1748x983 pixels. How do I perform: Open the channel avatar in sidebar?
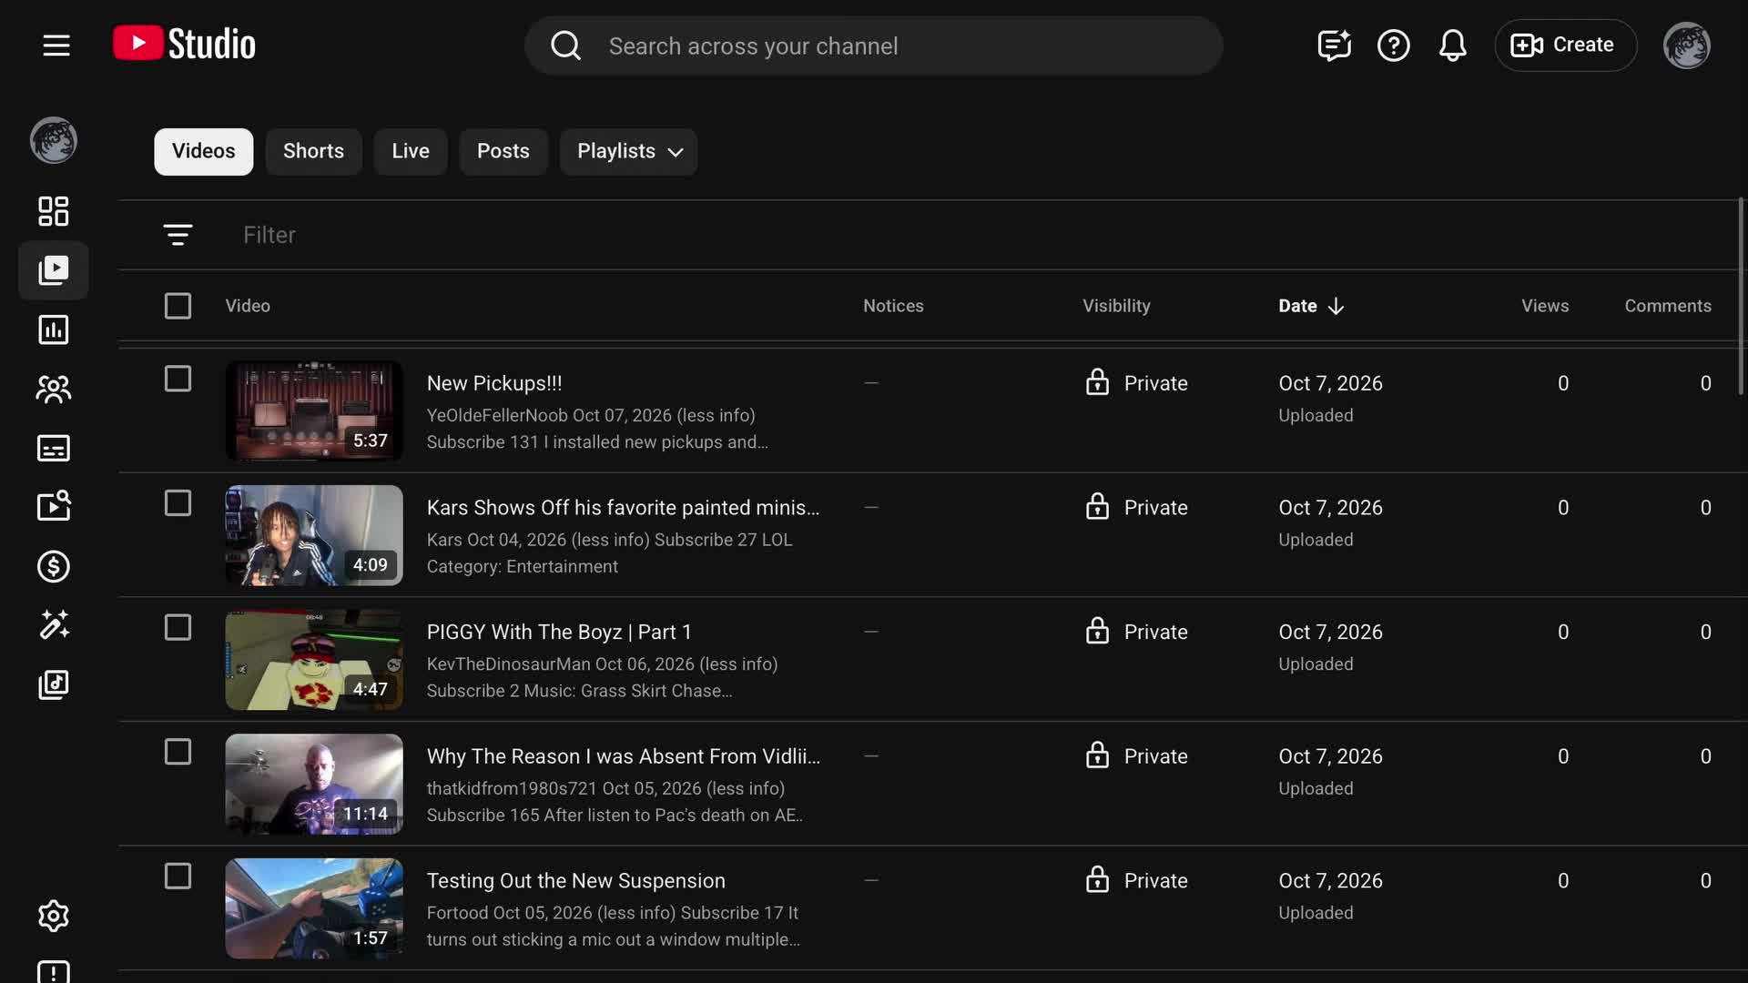pyautogui.click(x=54, y=141)
